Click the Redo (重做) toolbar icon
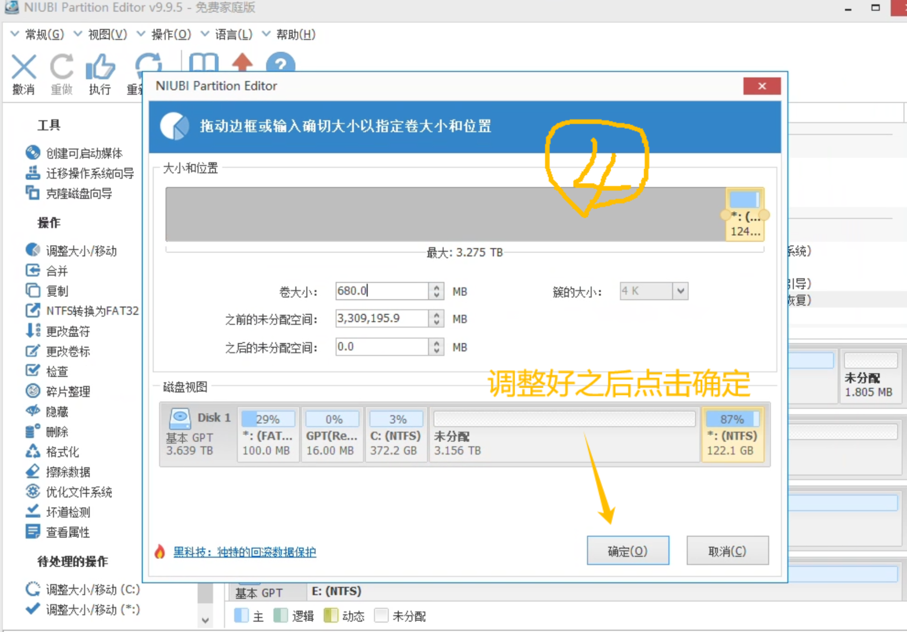Screen dimensions: 907x632 [x=62, y=67]
